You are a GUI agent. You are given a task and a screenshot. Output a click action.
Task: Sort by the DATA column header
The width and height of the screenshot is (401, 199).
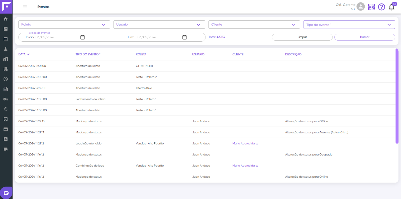pos(24,54)
